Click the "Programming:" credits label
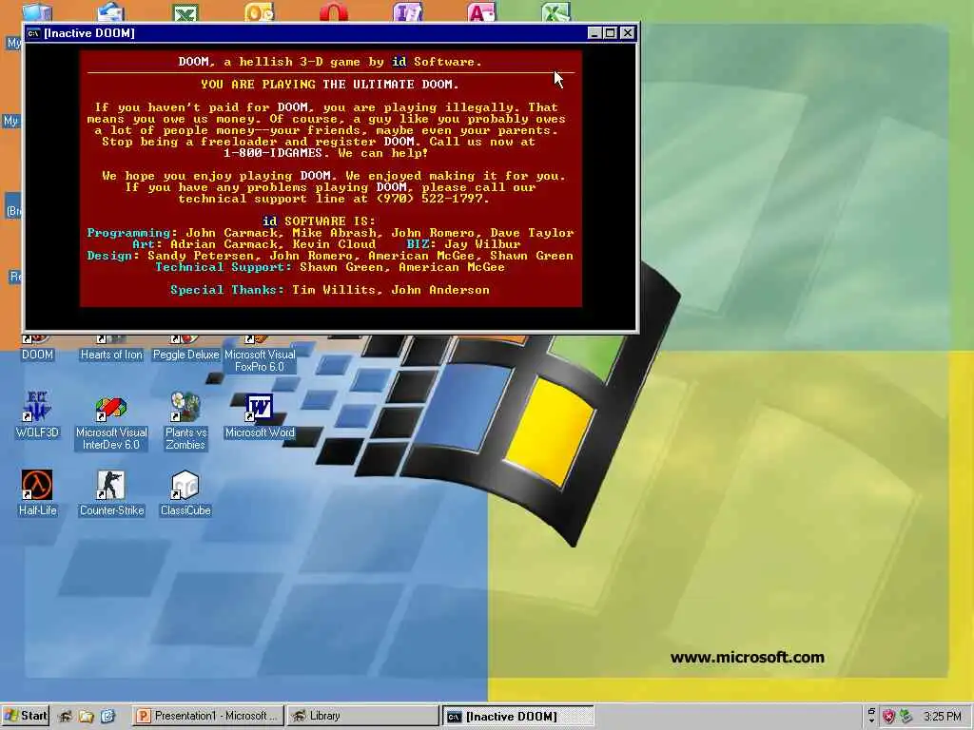The height and width of the screenshot is (730, 974). pyautogui.click(x=132, y=233)
